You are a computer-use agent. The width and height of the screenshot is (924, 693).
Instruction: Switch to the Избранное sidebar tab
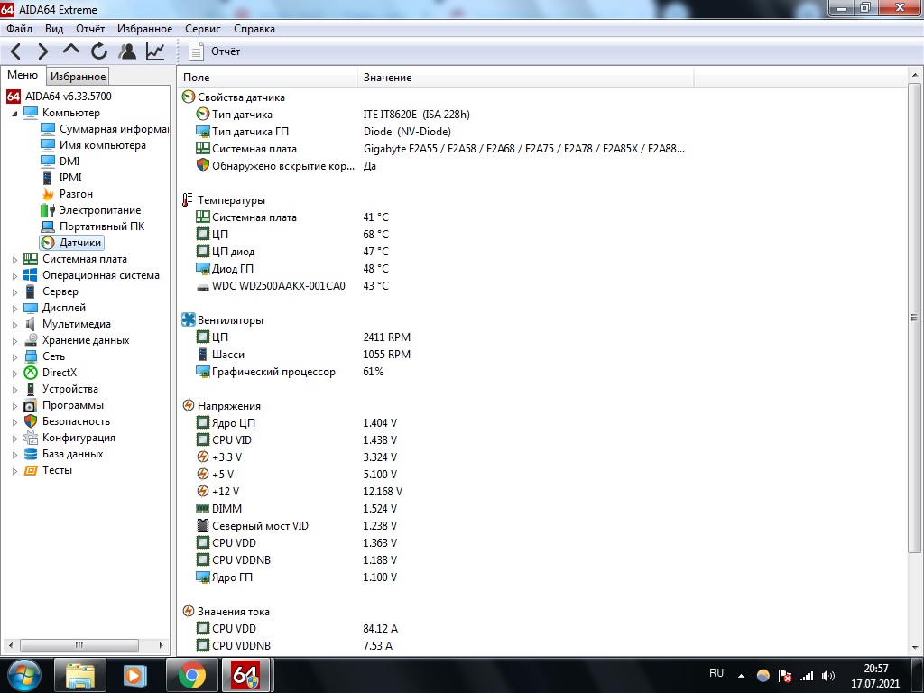pyautogui.click(x=78, y=76)
